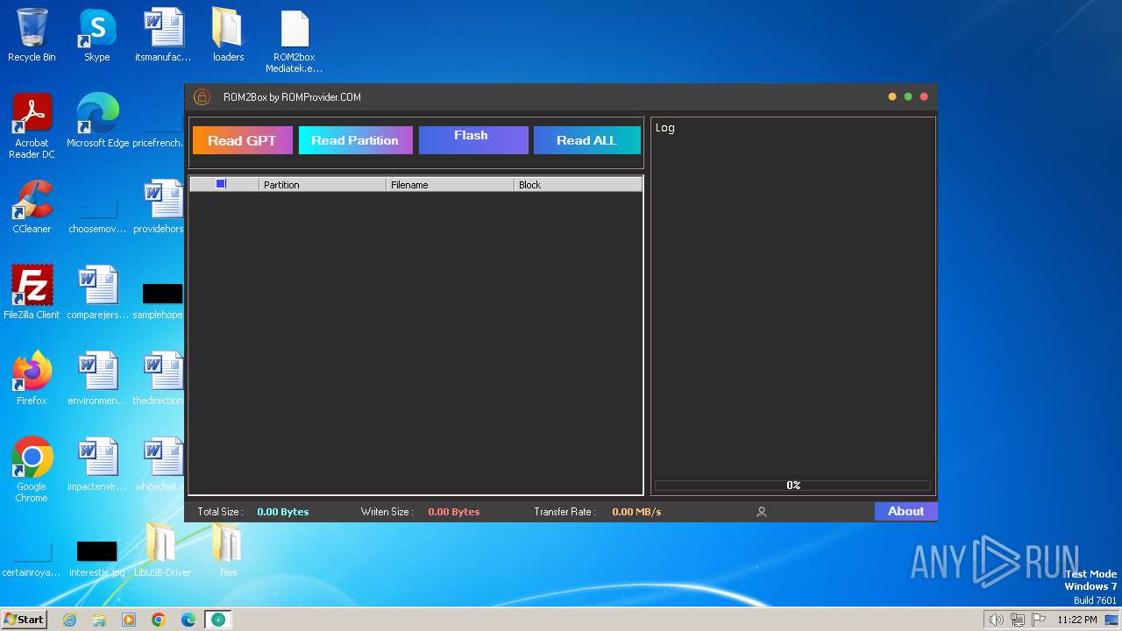
Task: Toggle the select-all checkbox in table header
Action: 221,184
